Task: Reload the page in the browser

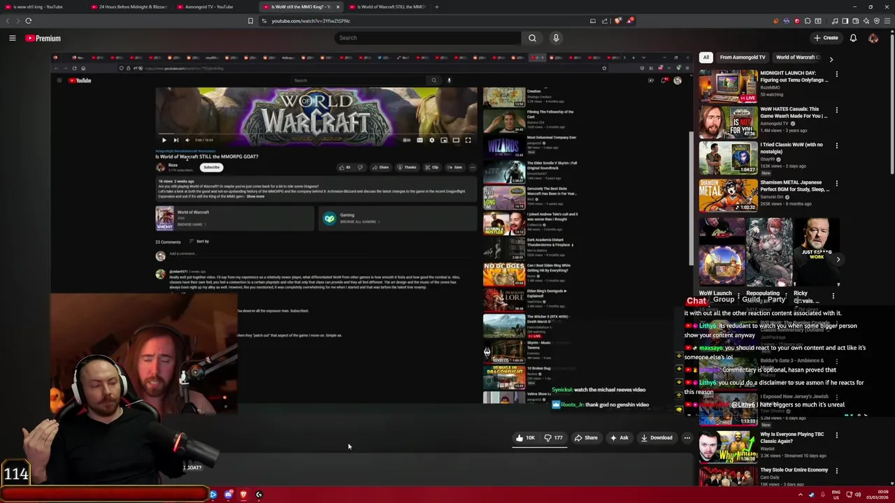Action: point(29,21)
